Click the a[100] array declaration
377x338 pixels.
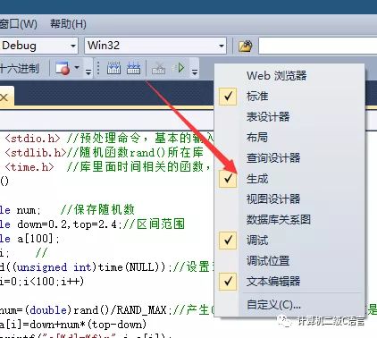tap(38, 239)
